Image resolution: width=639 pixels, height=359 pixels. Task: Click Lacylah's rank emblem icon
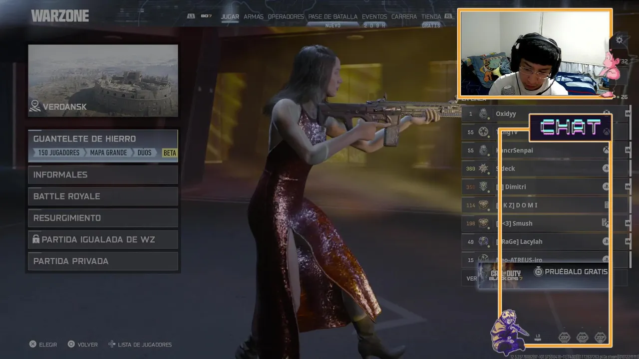tap(483, 241)
